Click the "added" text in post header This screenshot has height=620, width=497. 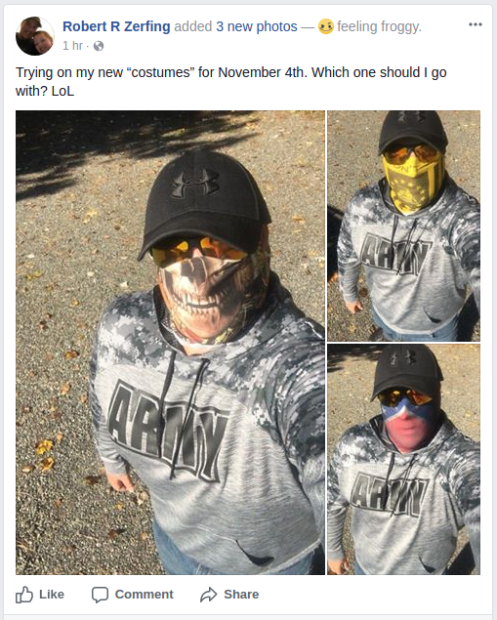(193, 26)
